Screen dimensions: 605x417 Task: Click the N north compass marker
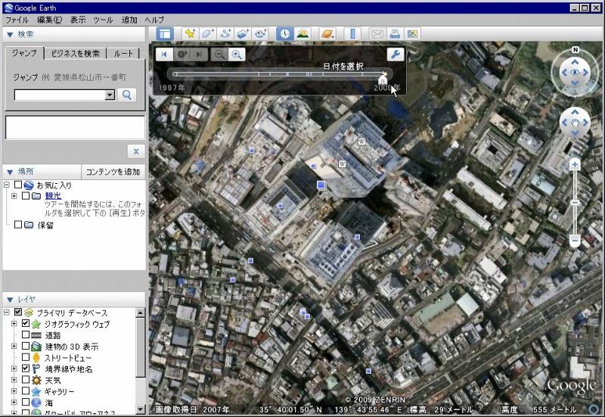(x=575, y=49)
